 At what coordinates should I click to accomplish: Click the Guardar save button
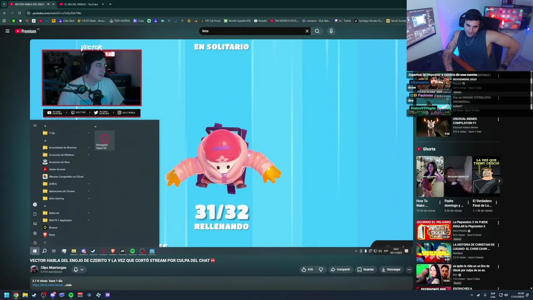tap(366, 270)
